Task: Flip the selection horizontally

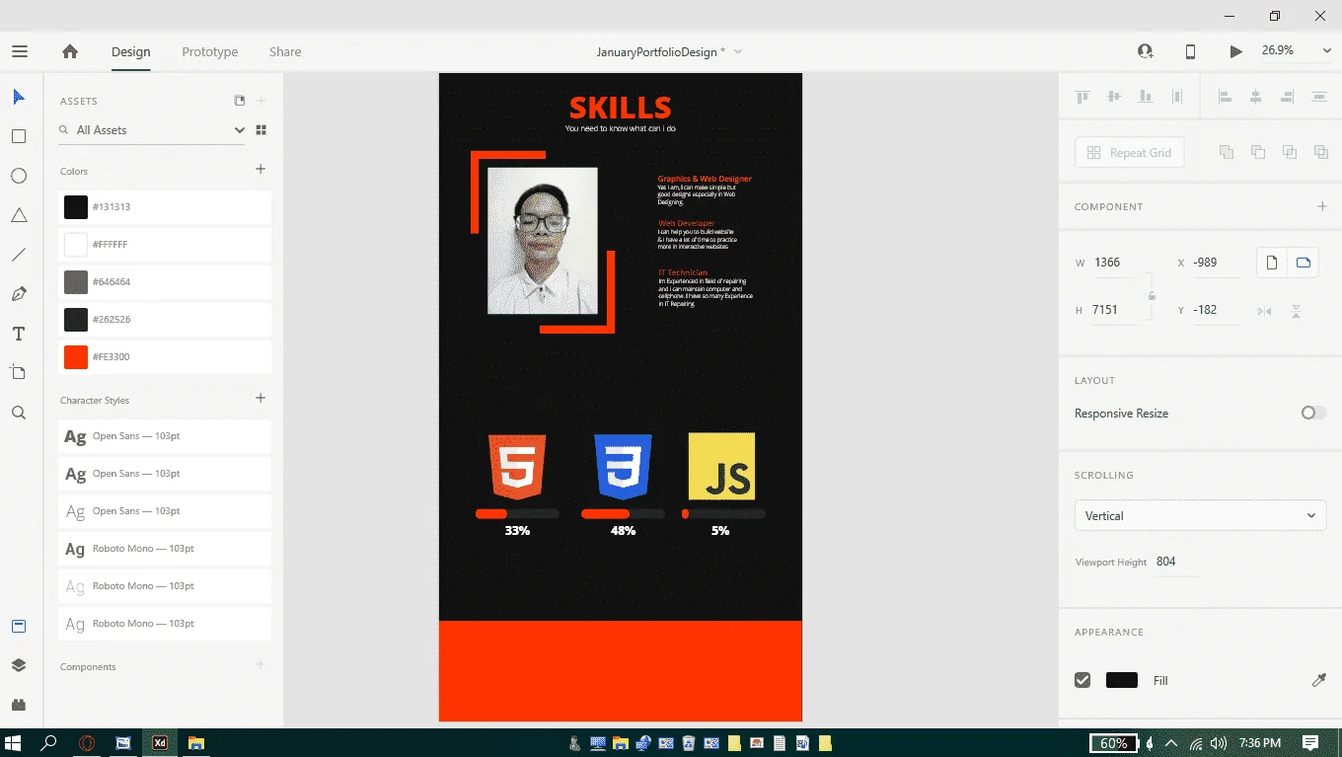Action: click(x=1265, y=311)
